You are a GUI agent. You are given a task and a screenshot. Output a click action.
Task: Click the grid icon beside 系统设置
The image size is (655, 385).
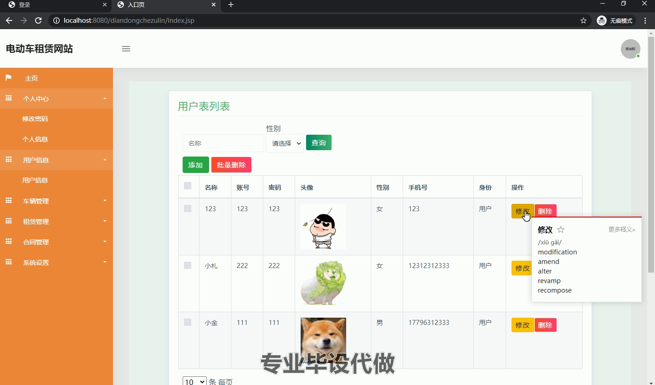8,262
